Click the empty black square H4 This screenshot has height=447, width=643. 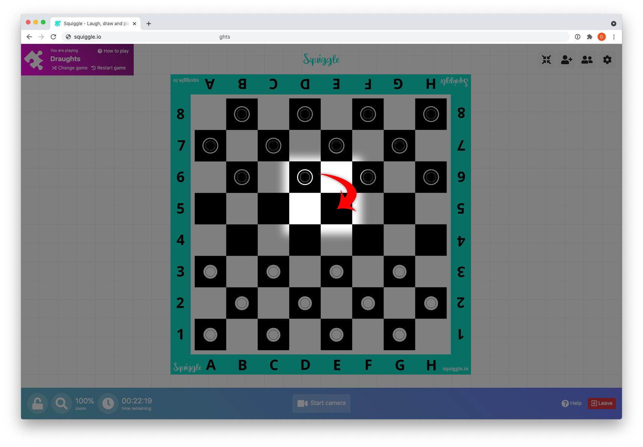[x=431, y=240]
